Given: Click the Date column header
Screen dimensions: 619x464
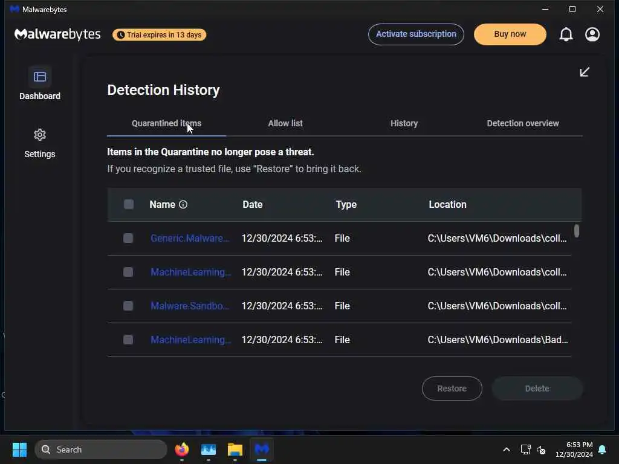Looking at the screenshot, I should coord(253,204).
